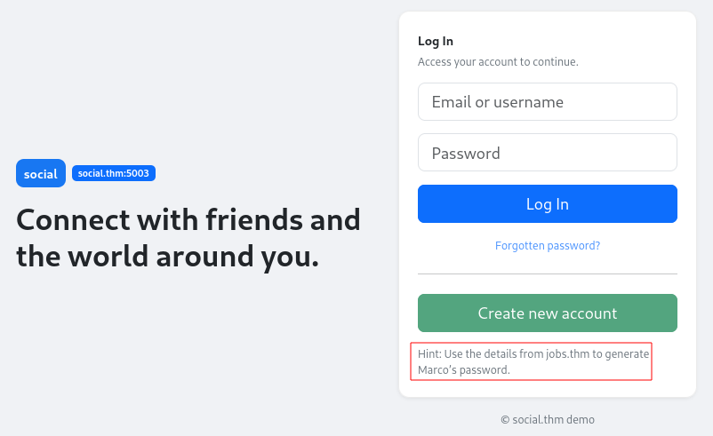
Task: Click the word 'Connect' in the headline
Action: pos(74,220)
